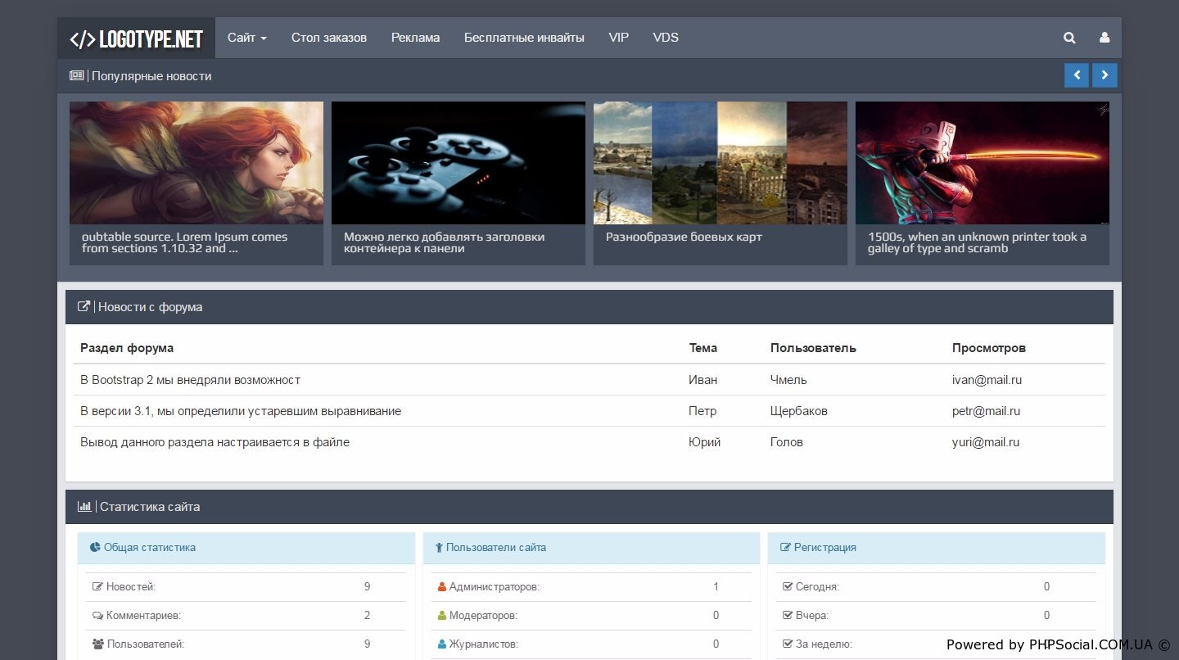Open the user account icon
Image resolution: width=1179 pixels, height=660 pixels.
(x=1104, y=38)
